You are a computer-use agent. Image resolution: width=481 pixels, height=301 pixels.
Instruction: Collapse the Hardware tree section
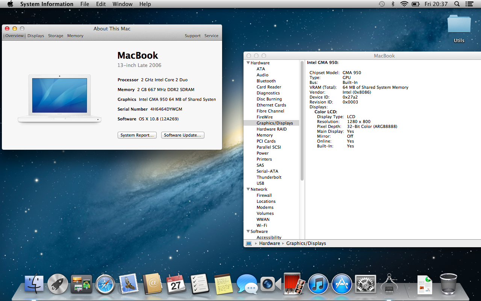(x=248, y=63)
